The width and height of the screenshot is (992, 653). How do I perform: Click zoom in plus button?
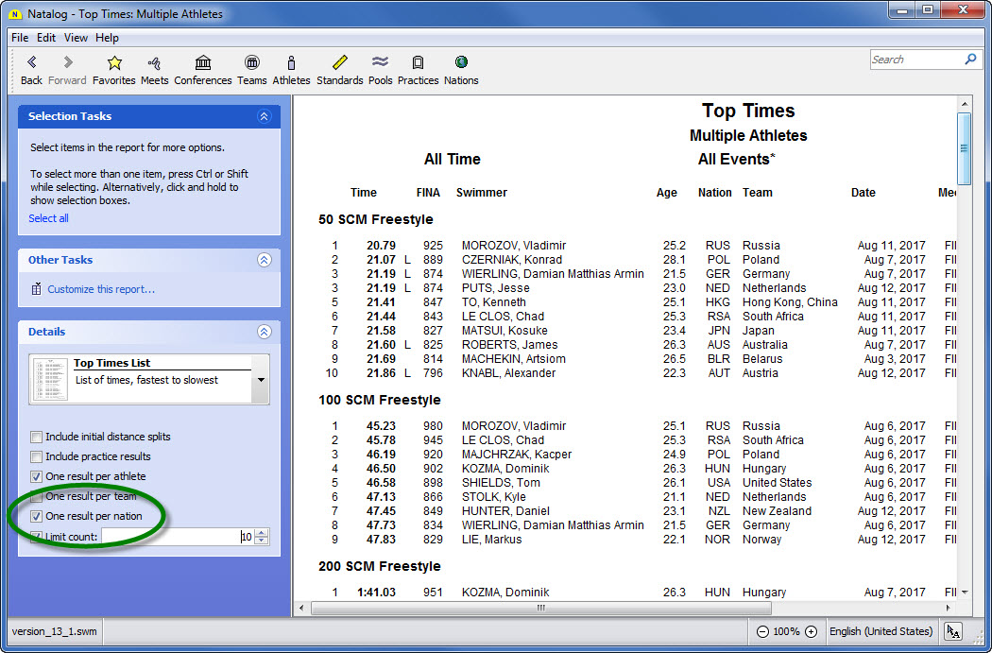pyautogui.click(x=811, y=631)
